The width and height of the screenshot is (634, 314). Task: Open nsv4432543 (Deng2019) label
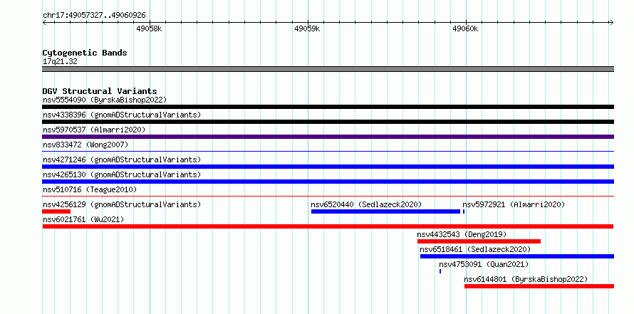pos(462,234)
